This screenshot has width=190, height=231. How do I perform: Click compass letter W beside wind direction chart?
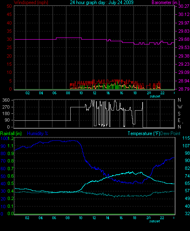180,107
